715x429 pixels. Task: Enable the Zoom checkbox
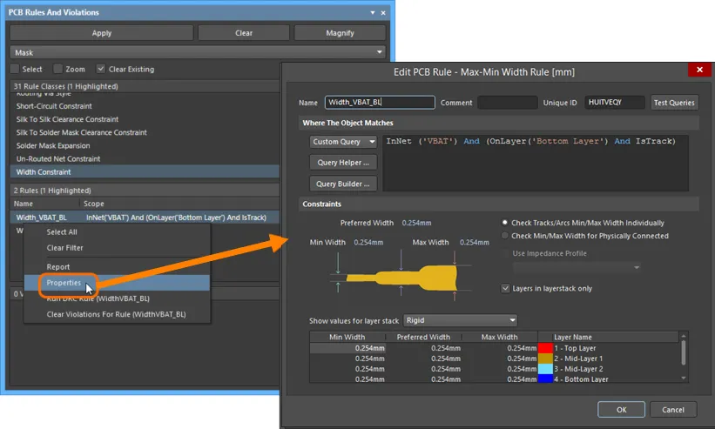(x=57, y=69)
